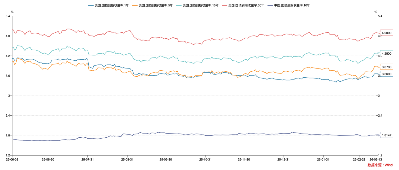The height and width of the screenshot is (170, 399).
Task: Click the red 4.9000 value label
Action: pyautogui.click(x=386, y=33)
